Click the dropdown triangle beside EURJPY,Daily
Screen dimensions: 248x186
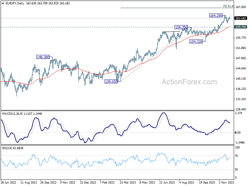(3, 3)
